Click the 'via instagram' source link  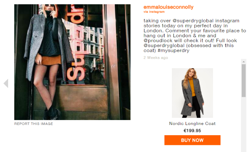[154, 12]
